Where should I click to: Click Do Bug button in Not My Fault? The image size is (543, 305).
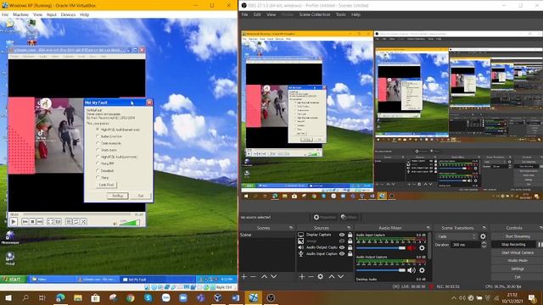(117, 196)
